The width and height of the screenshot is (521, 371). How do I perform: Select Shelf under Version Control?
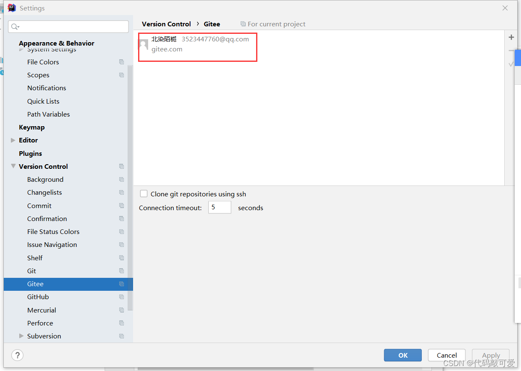tap(35, 258)
